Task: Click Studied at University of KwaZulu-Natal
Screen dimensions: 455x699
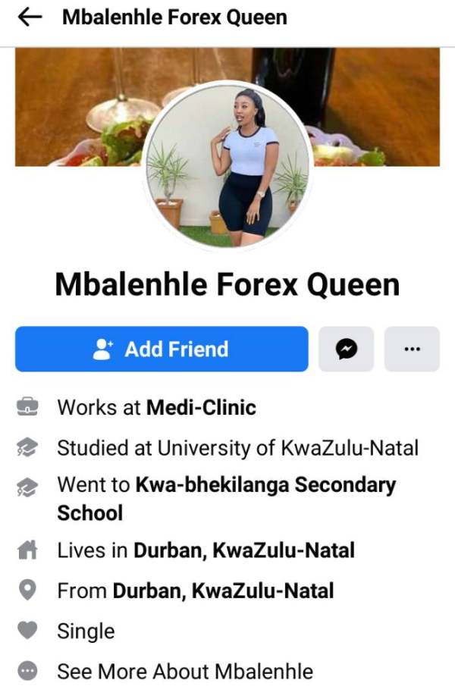Action: (238, 448)
